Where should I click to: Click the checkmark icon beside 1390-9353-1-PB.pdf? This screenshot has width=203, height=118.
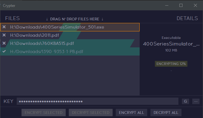tap(4, 51)
